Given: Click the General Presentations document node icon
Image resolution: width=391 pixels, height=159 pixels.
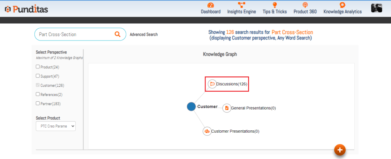Looking at the screenshot, I should (x=226, y=108).
